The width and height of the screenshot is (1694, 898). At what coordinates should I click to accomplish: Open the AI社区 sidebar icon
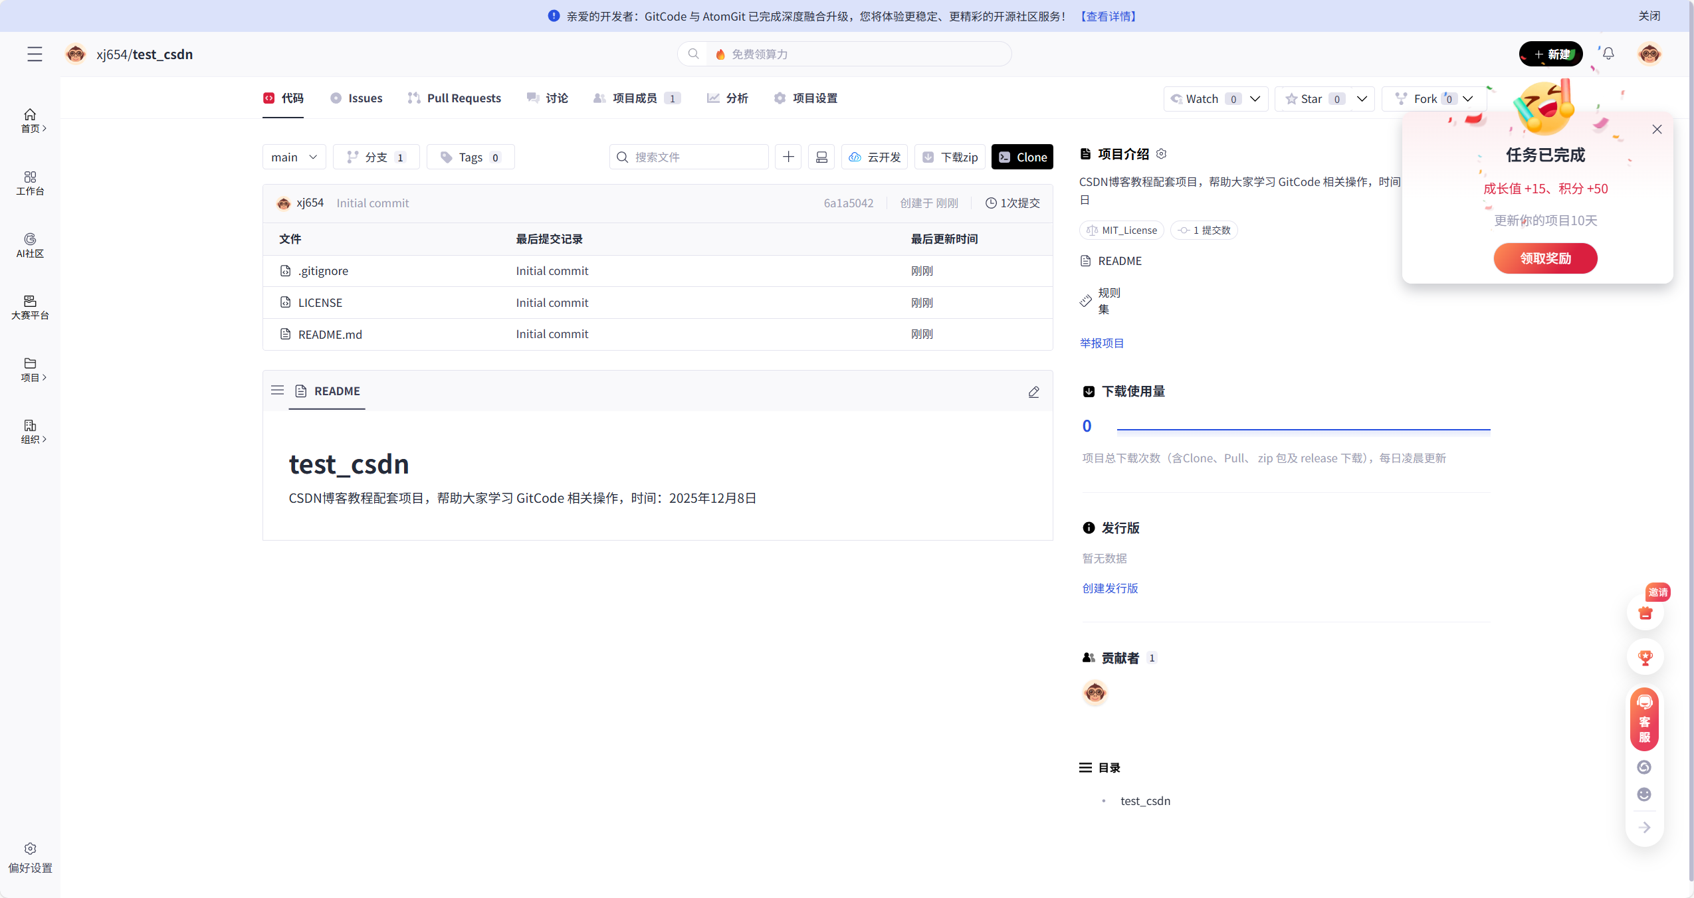pyautogui.click(x=30, y=245)
